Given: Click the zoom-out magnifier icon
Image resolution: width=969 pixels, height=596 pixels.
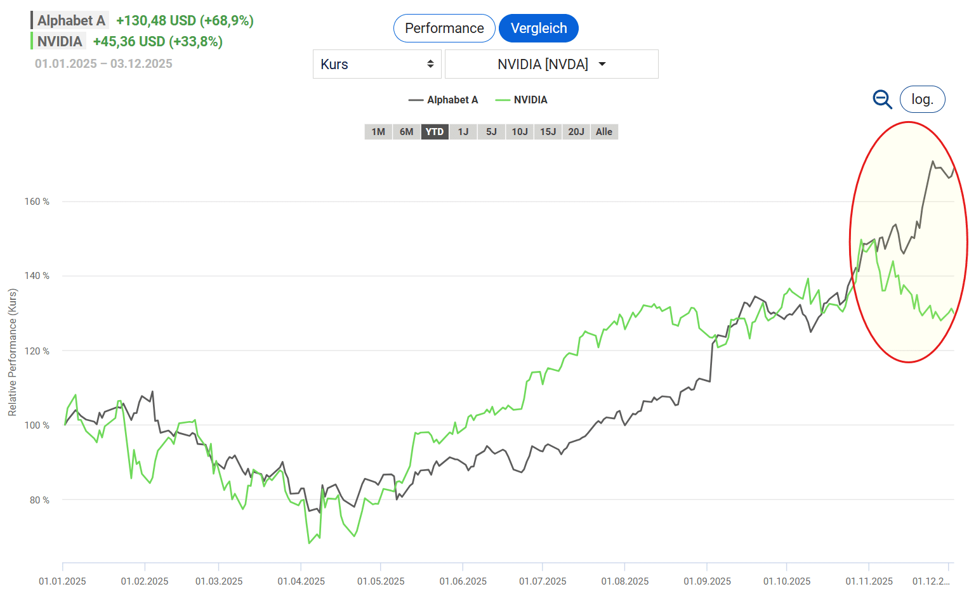Looking at the screenshot, I should [882, 100].
